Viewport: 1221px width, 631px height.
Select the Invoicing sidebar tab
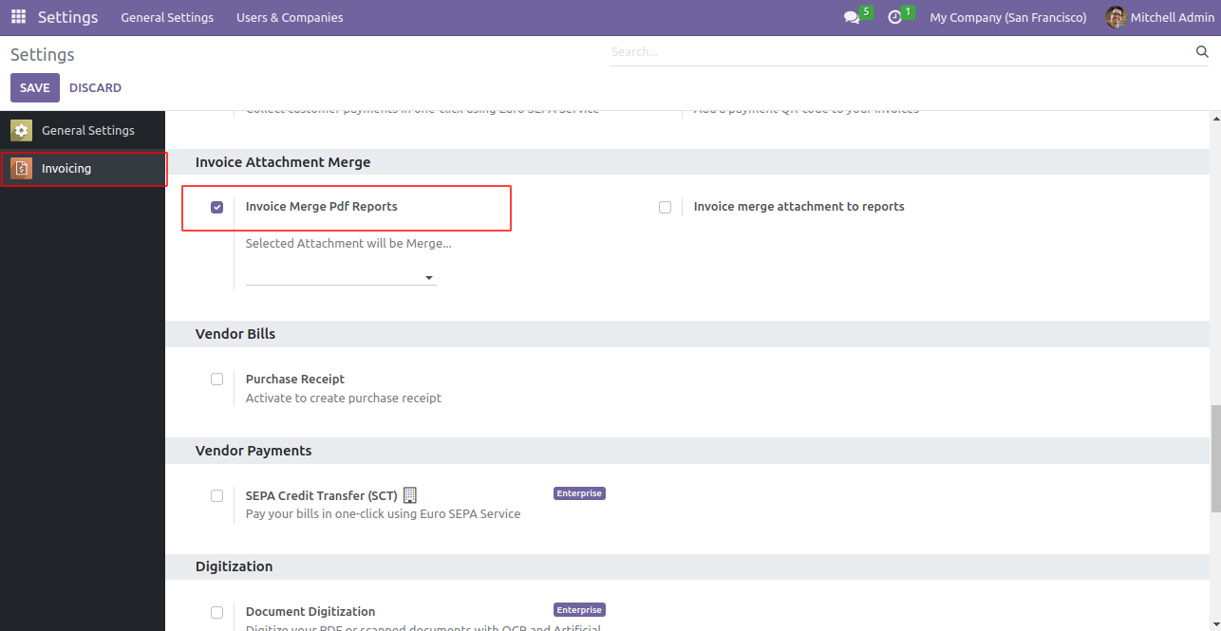click(83, 168)
